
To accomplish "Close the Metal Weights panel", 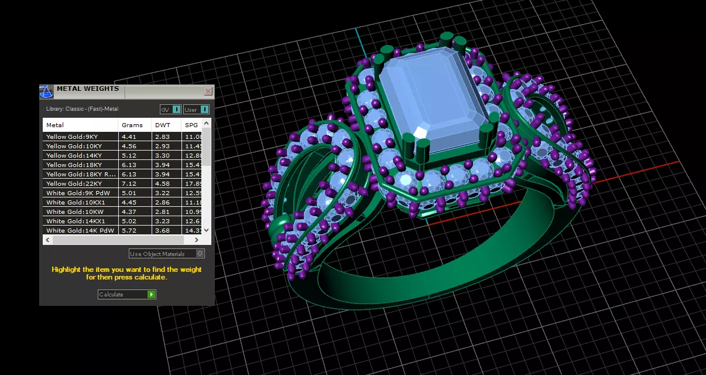I will pyautogui.click(x=208, y=91).
